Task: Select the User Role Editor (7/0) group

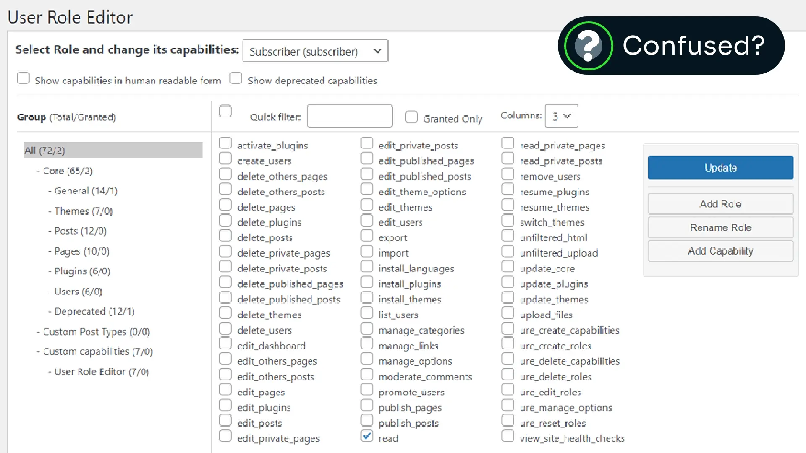Action: [102, 372]
